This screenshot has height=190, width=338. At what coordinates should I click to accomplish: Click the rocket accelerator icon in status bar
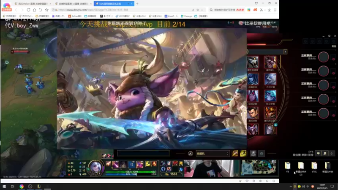pyautogui.click(x=240, y=181)
